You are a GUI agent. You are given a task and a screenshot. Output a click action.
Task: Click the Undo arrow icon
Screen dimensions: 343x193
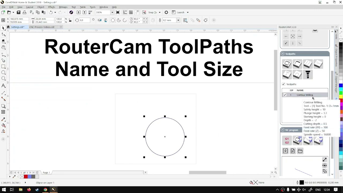(x=51, y=12)
